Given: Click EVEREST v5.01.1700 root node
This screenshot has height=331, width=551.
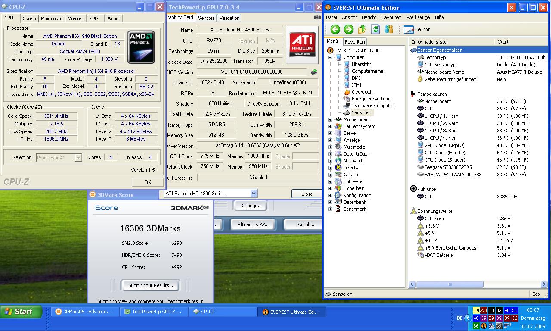Looking at the screenshot, I should click(353, 50).
